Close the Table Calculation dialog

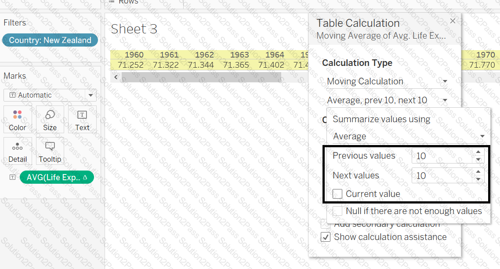453,21
